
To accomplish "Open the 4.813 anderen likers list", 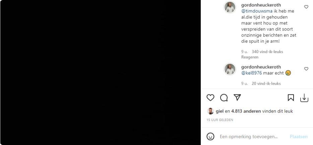I will tap(246, 111).
